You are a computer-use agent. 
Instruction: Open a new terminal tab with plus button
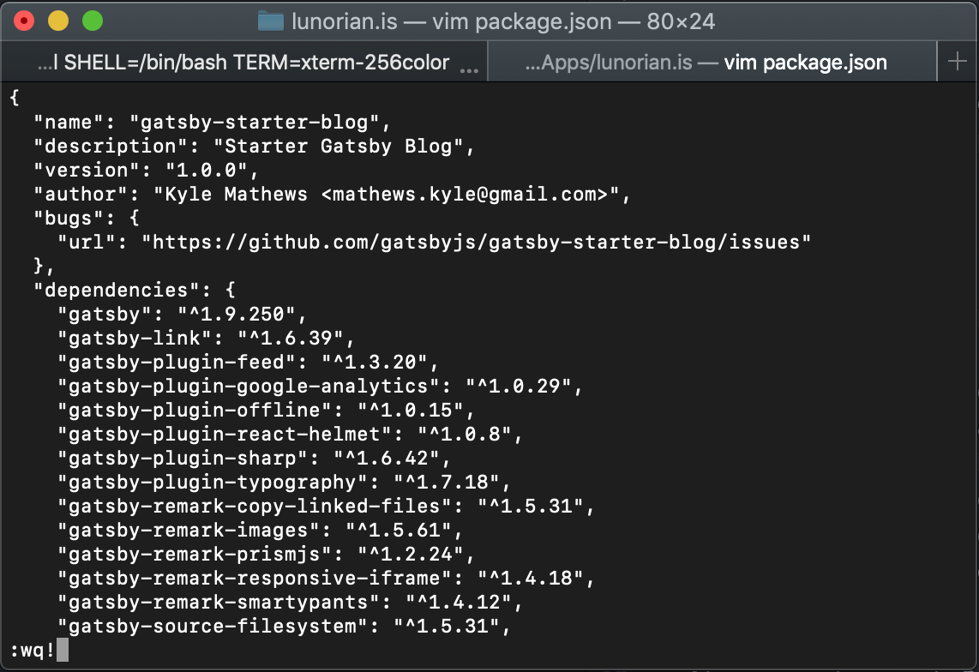click(957, 62)
